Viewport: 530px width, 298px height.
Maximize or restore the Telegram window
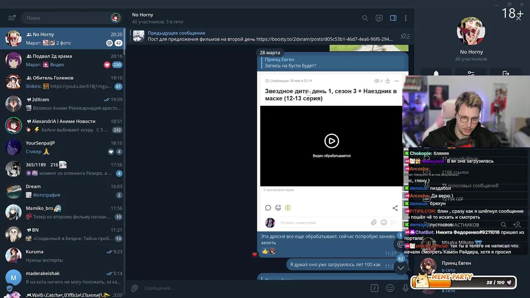point(510,5)
